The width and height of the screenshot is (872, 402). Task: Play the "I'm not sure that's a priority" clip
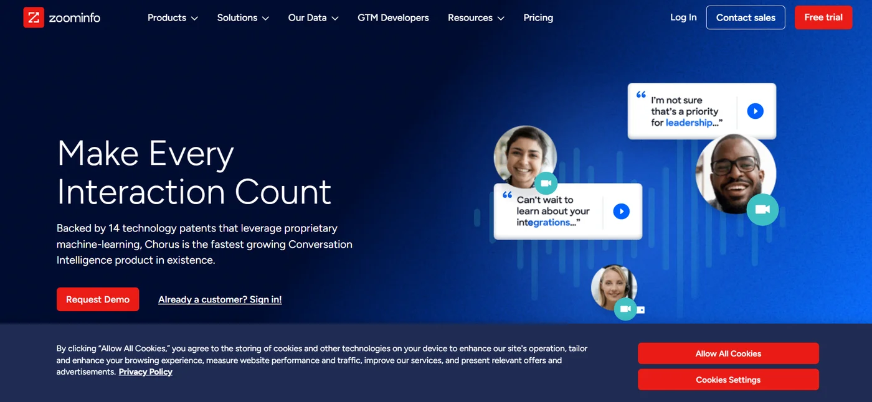(x=755, y=111)
